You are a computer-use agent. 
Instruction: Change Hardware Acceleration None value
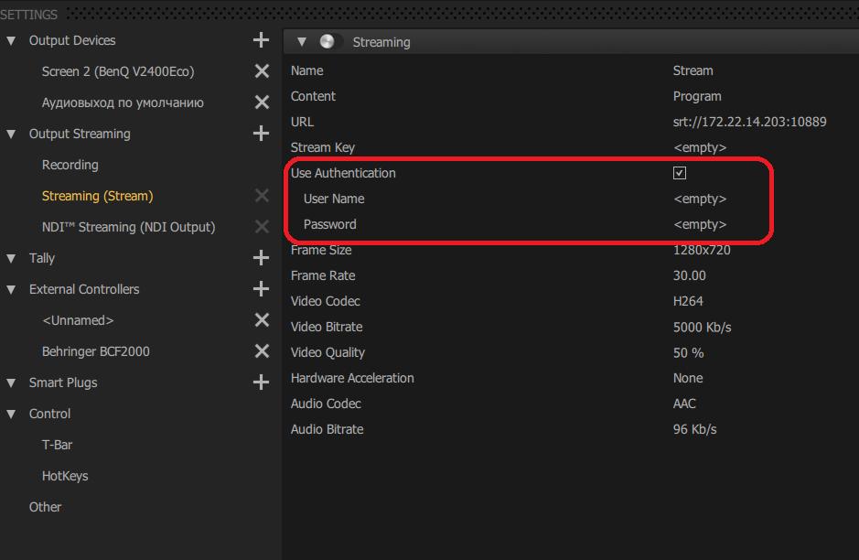[688, 378]
